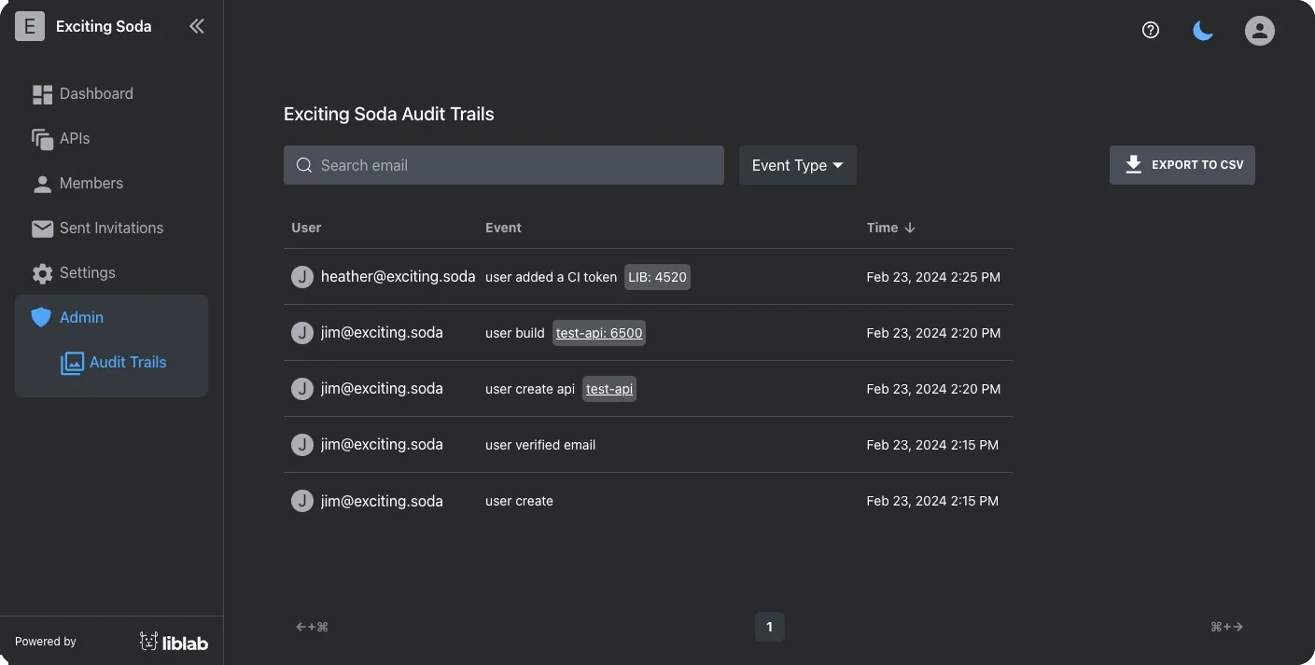Open Audit Trails via its sidebar icon
Viewport: 1315px width, 665px height.
[x=71, y=362]
